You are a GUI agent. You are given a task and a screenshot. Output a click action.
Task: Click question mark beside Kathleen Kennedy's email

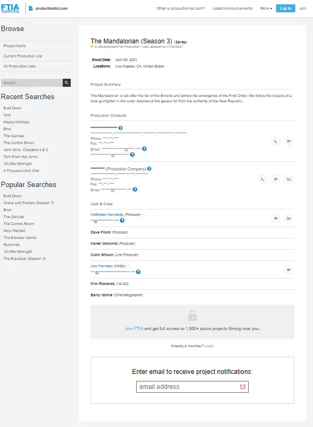[x=122, y=221]
